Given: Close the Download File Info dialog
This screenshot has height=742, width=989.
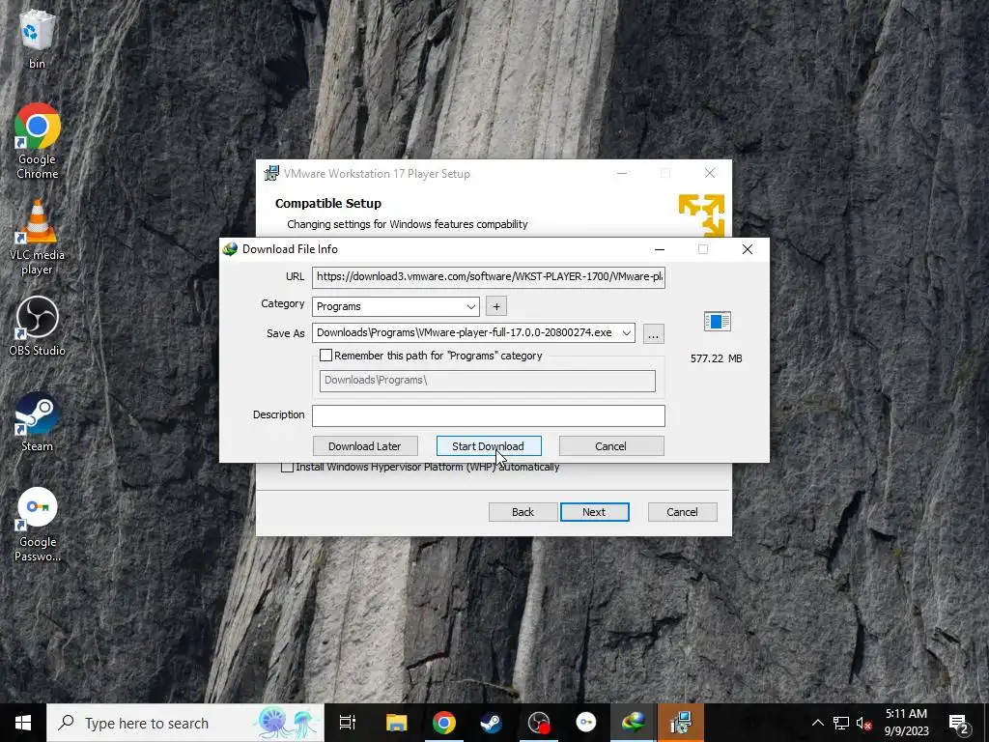Looking at the screenshot, I should click(x=748, y=249).
